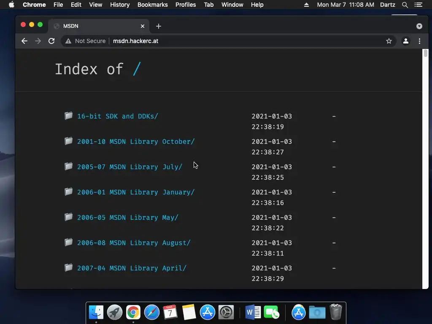
Task: Click folder icon beside 2006-05 MSDN Library
Action: click(x=69, y=217)
